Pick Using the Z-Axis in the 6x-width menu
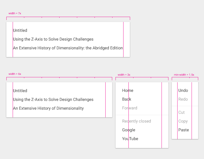The image size is (204, 159). click(53, 100)
